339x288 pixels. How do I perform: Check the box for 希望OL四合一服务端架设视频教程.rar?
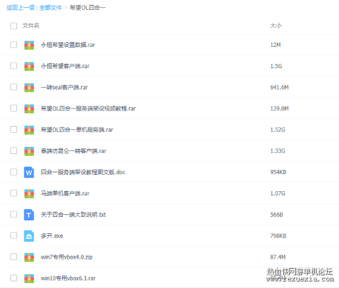13,108
